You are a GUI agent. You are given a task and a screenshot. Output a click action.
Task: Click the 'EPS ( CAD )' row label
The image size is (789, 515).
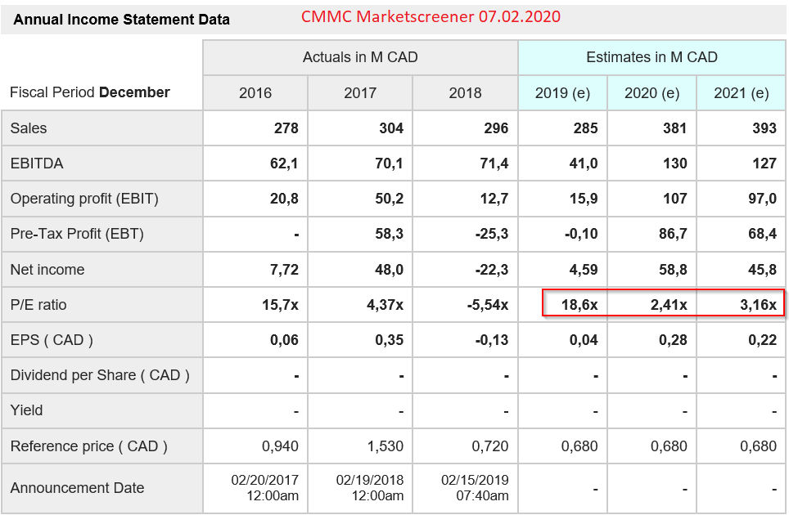coord(52,340)
